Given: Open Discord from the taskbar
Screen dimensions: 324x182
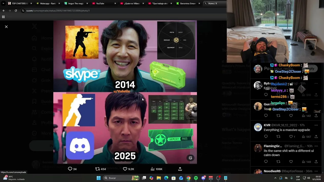Looking at the screenshot, I should click(203, 178).
